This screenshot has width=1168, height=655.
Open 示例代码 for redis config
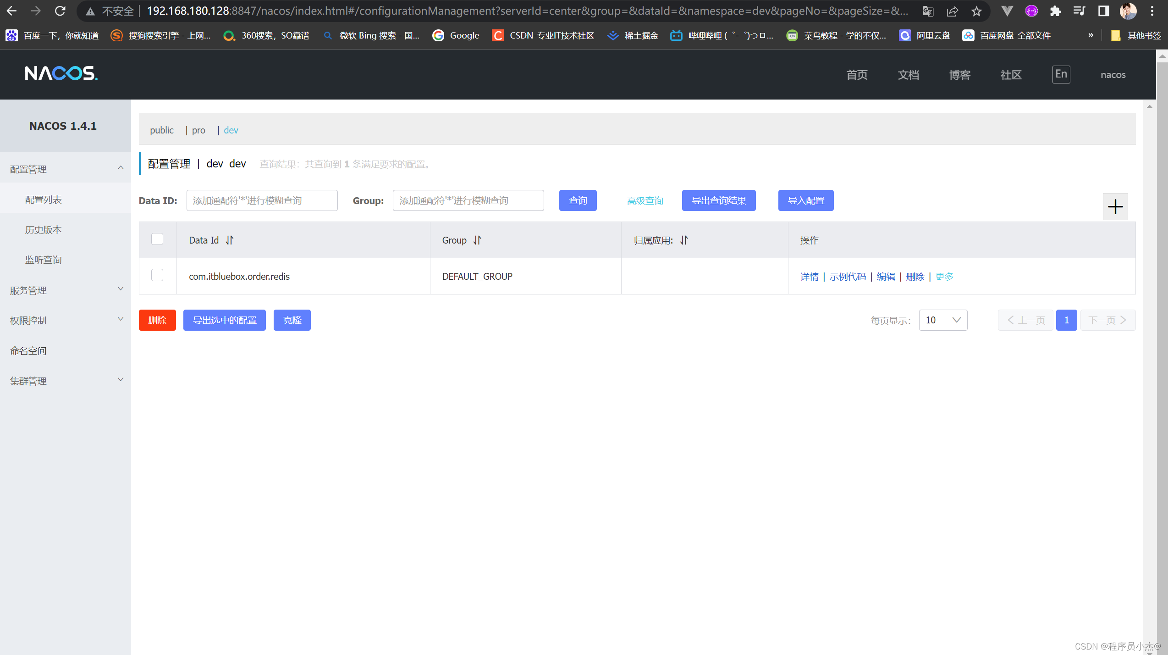(848, 277)
